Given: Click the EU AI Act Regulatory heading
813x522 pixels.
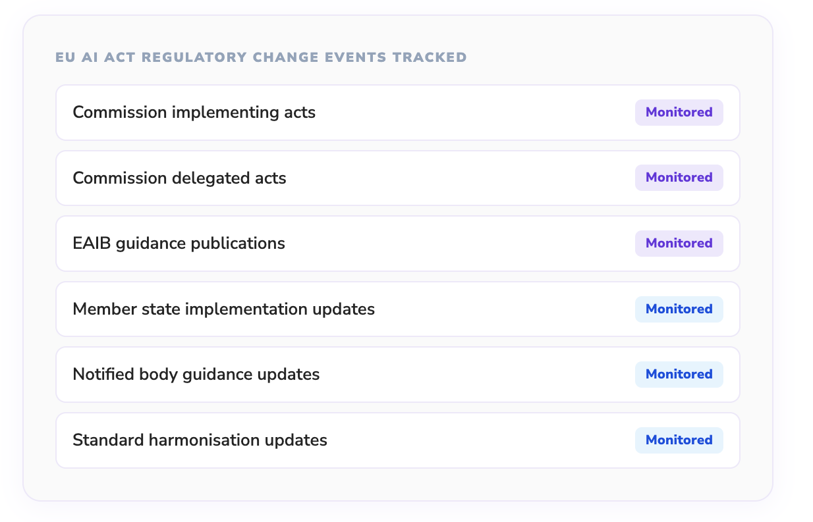Looking at the screenshot, I should (261, 57).
